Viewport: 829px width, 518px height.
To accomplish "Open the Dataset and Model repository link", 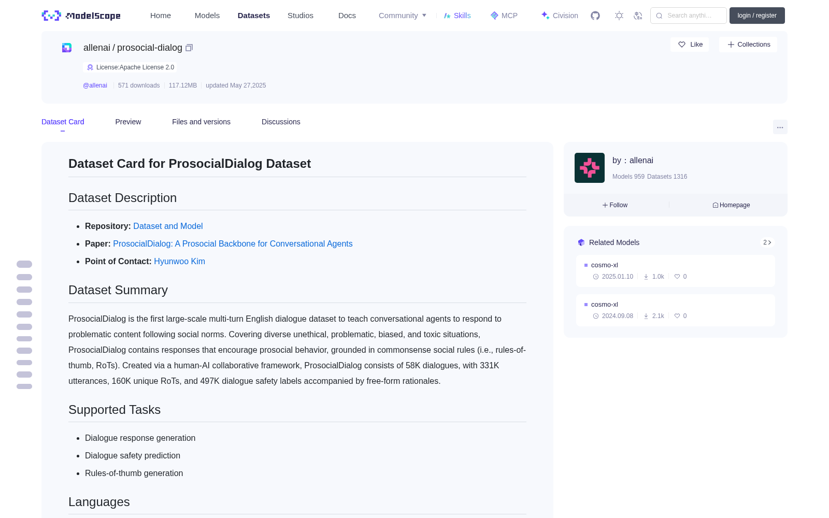I will tap(168, 226).
